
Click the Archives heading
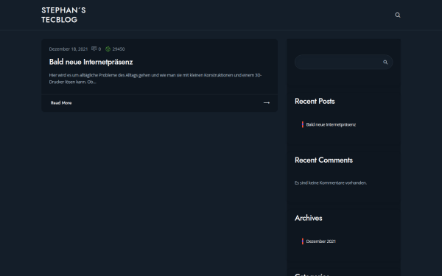pos(309,218)
